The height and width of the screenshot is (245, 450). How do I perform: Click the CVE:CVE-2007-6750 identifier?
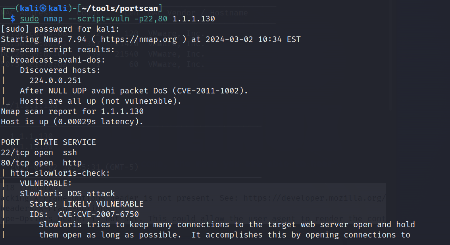coord(98,215)
